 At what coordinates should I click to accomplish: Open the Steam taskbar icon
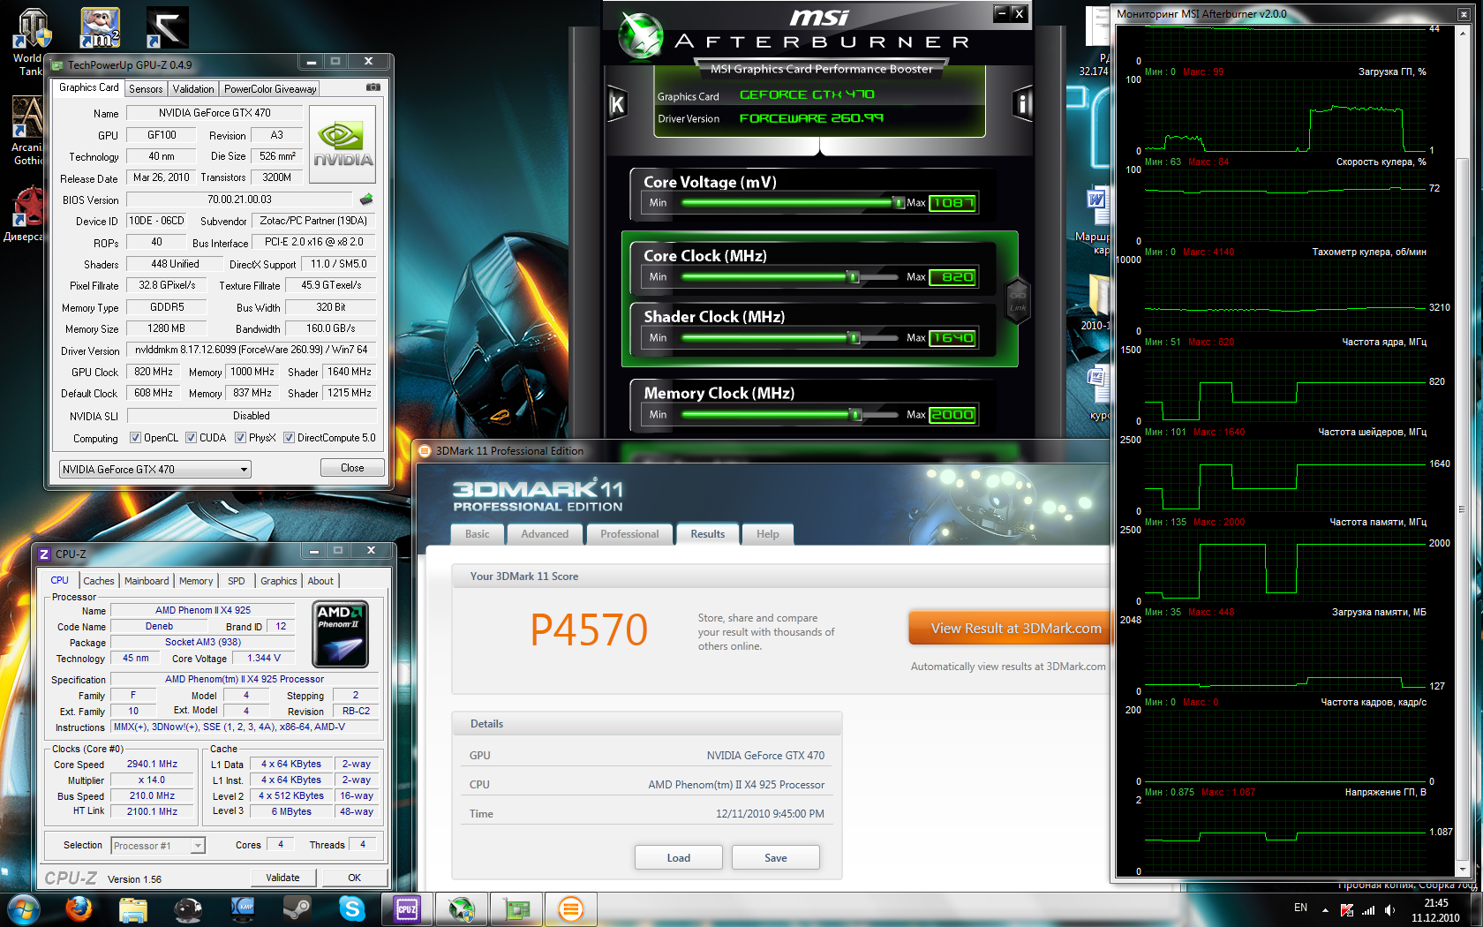click(x=297, y=908)
